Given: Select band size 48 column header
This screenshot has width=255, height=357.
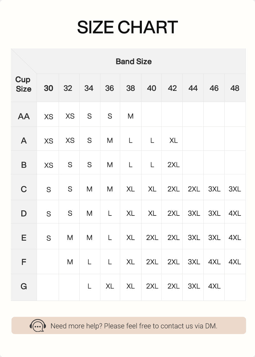Looking at the screenshot, I should [x=235, y=88].
